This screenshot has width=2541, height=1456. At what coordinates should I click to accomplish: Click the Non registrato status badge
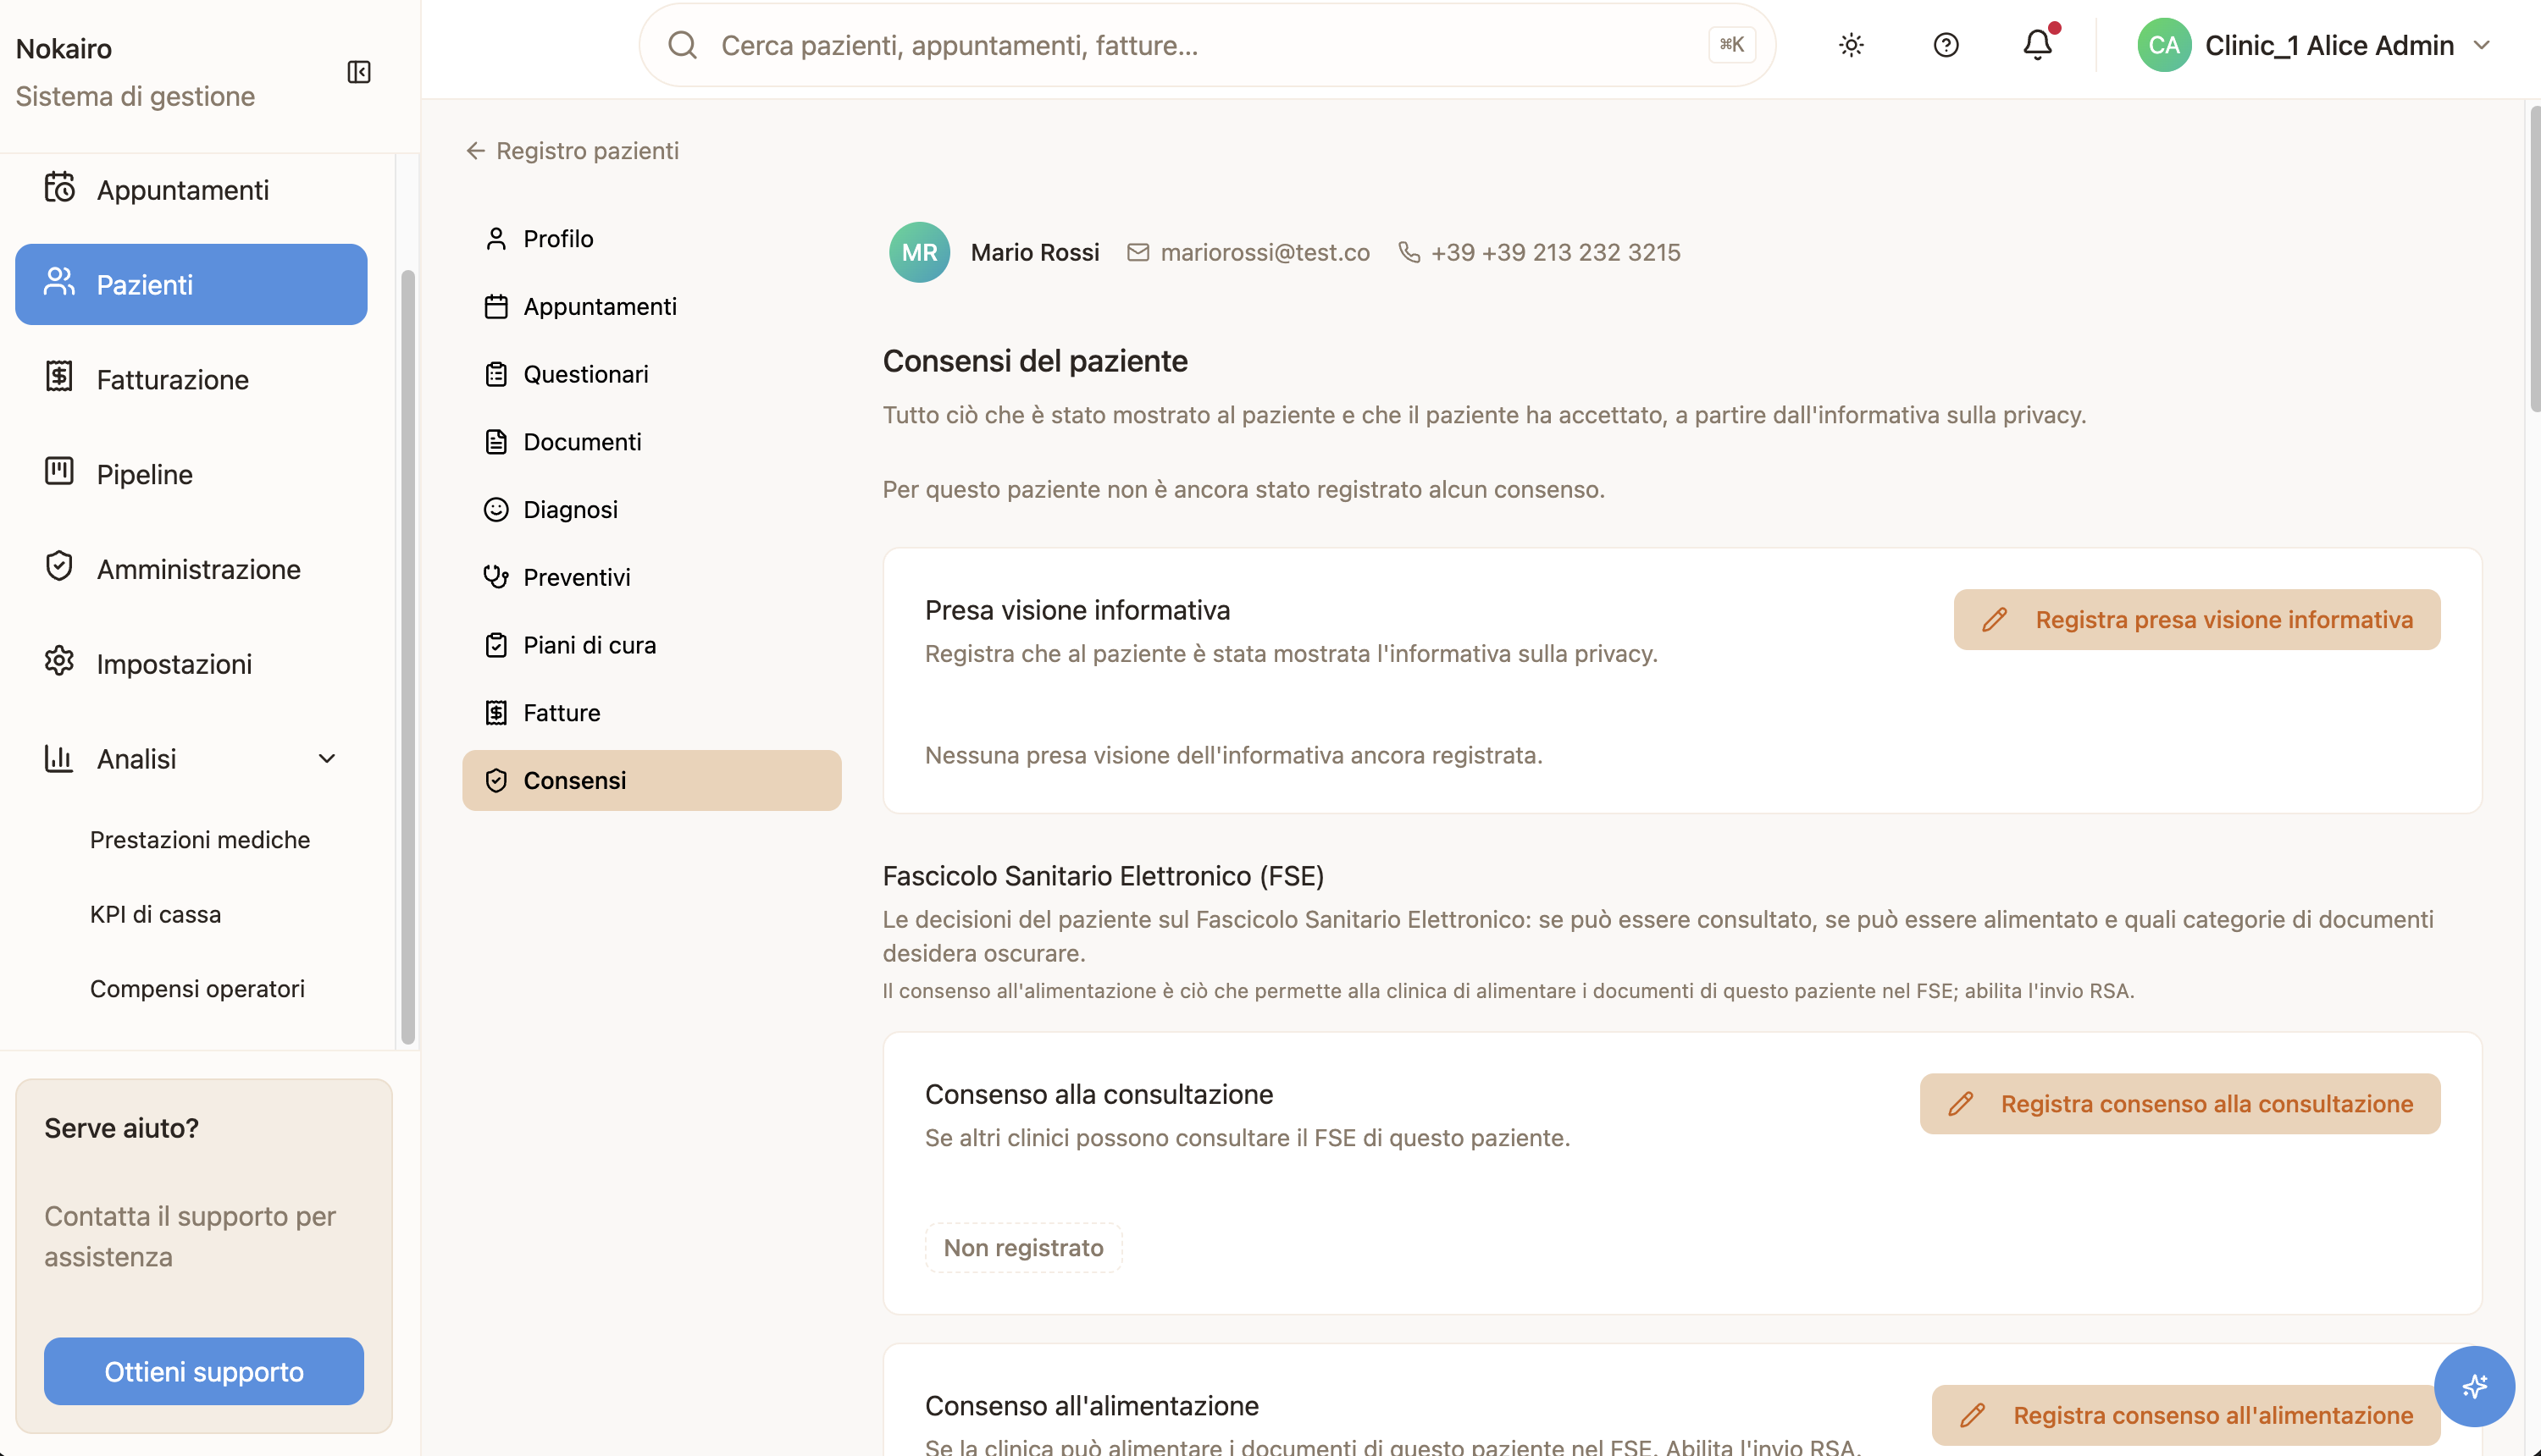click(x=1023, y=1247)
